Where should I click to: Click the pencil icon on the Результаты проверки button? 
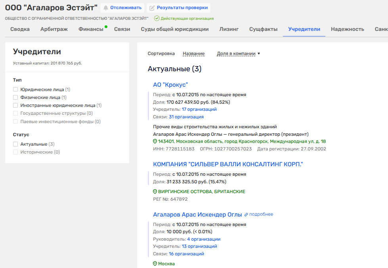pyautogui.click(x=152, y=8)
